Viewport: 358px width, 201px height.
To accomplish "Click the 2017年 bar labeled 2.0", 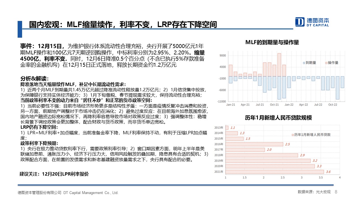I will click(x=245, y=150).
